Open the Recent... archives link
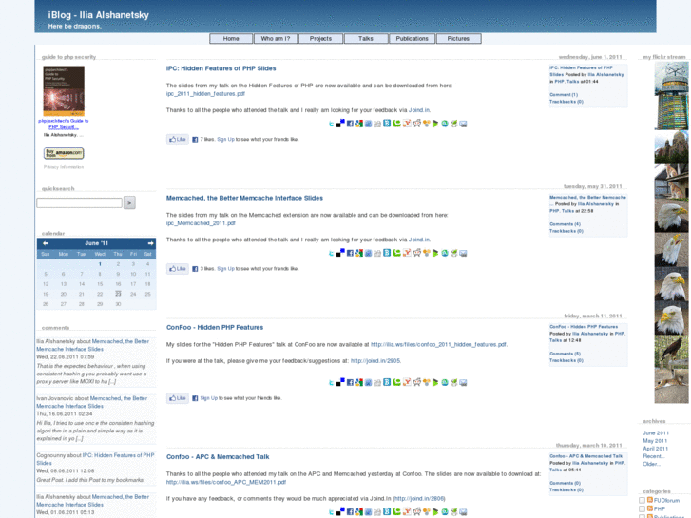 (654, 456)
